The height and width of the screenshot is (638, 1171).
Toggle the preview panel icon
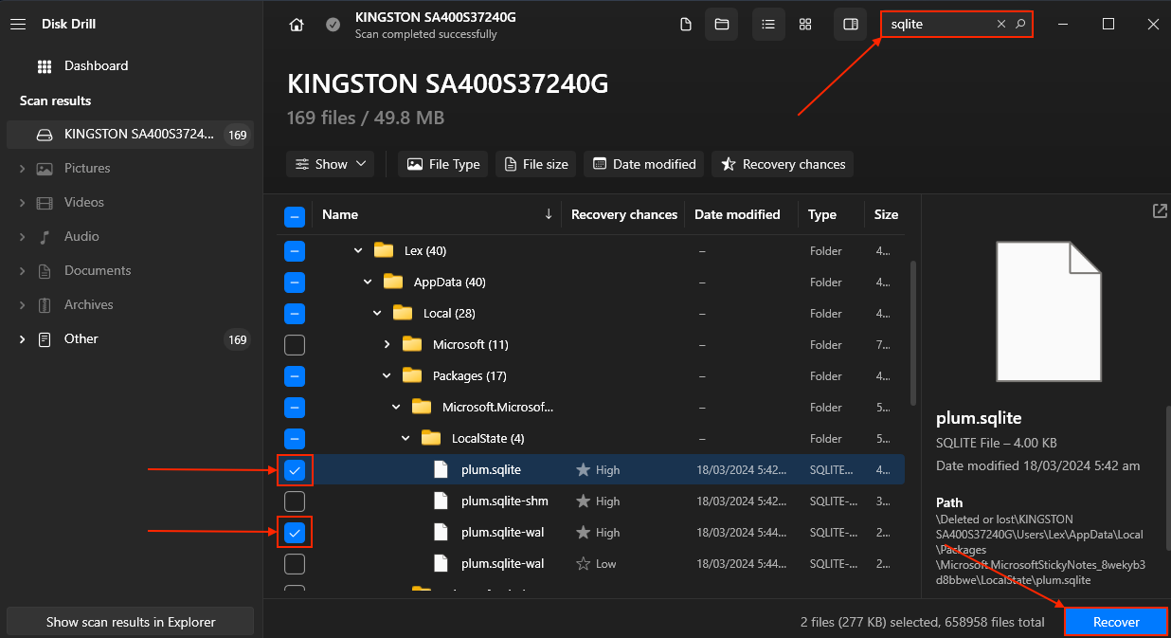pos(850,25)
